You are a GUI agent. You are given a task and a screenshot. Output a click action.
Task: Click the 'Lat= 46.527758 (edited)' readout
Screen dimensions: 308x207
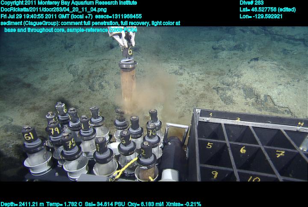(267, 10)
